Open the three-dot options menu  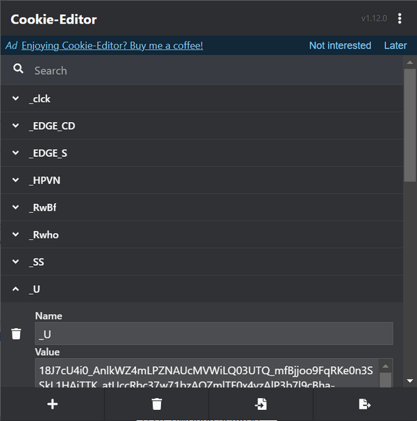400,19
